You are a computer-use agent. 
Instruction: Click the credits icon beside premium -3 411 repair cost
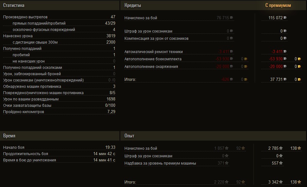pos(285,51)
